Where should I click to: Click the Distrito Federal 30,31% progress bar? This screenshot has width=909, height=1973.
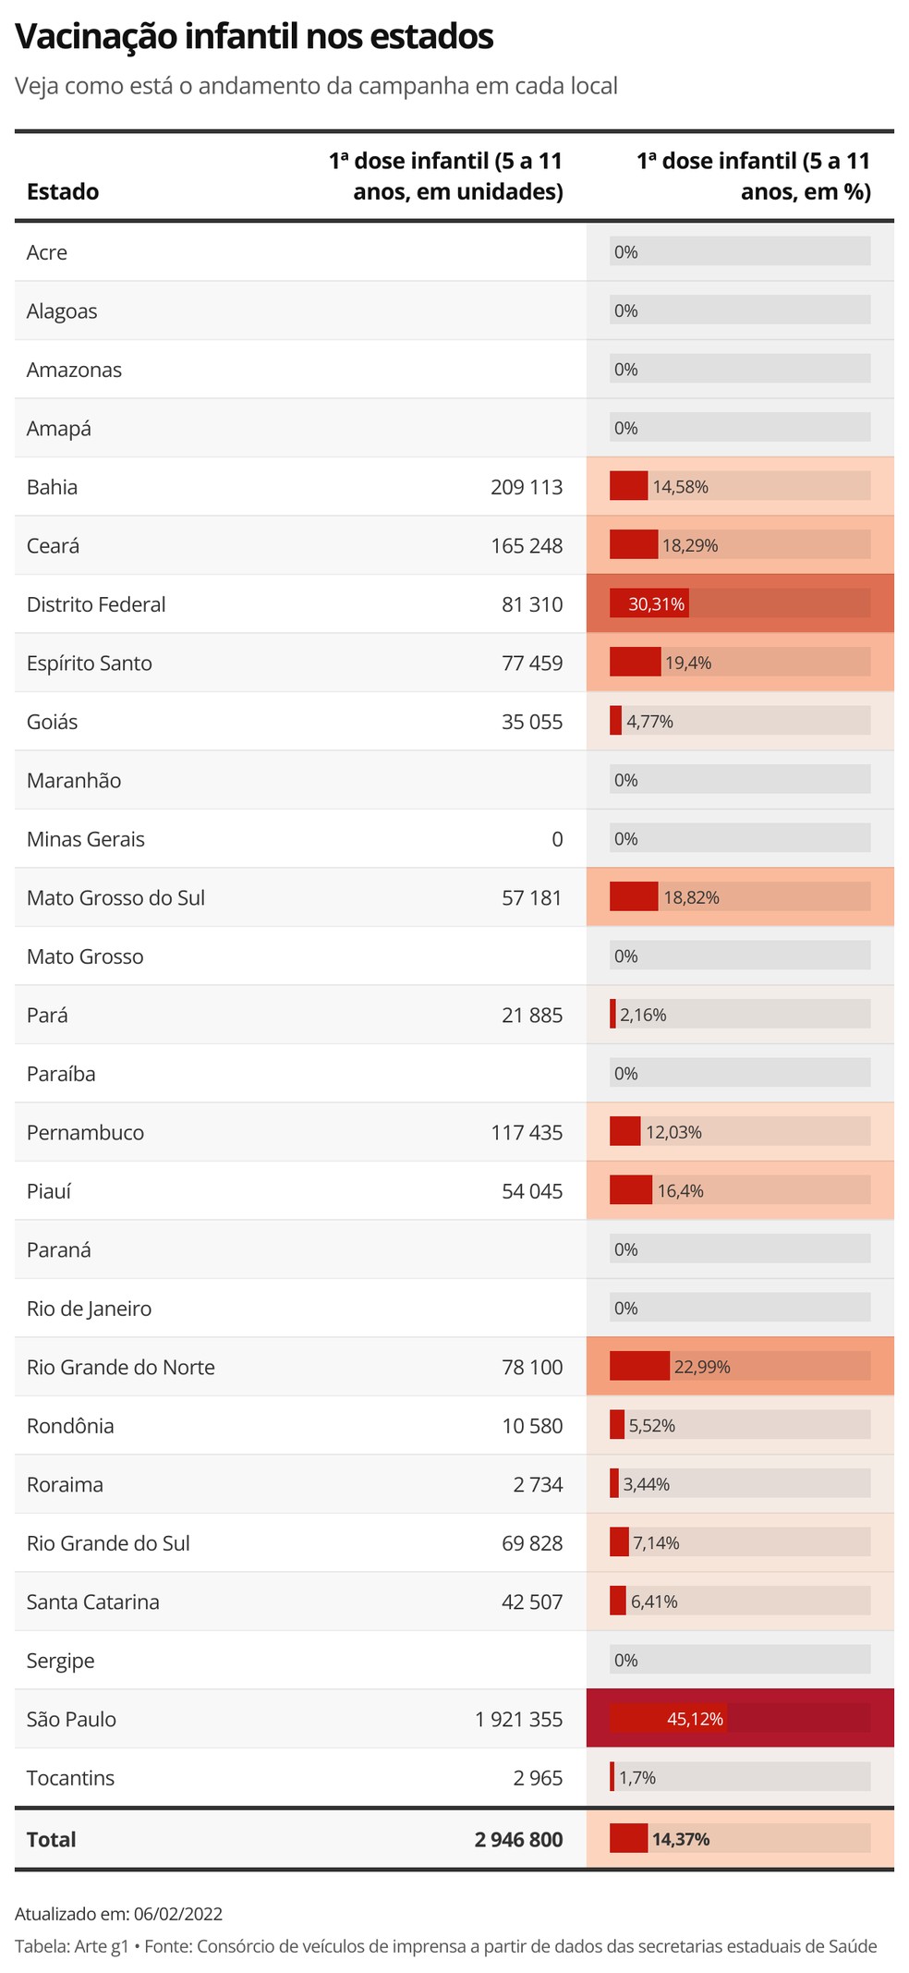(x=739, y=603)
